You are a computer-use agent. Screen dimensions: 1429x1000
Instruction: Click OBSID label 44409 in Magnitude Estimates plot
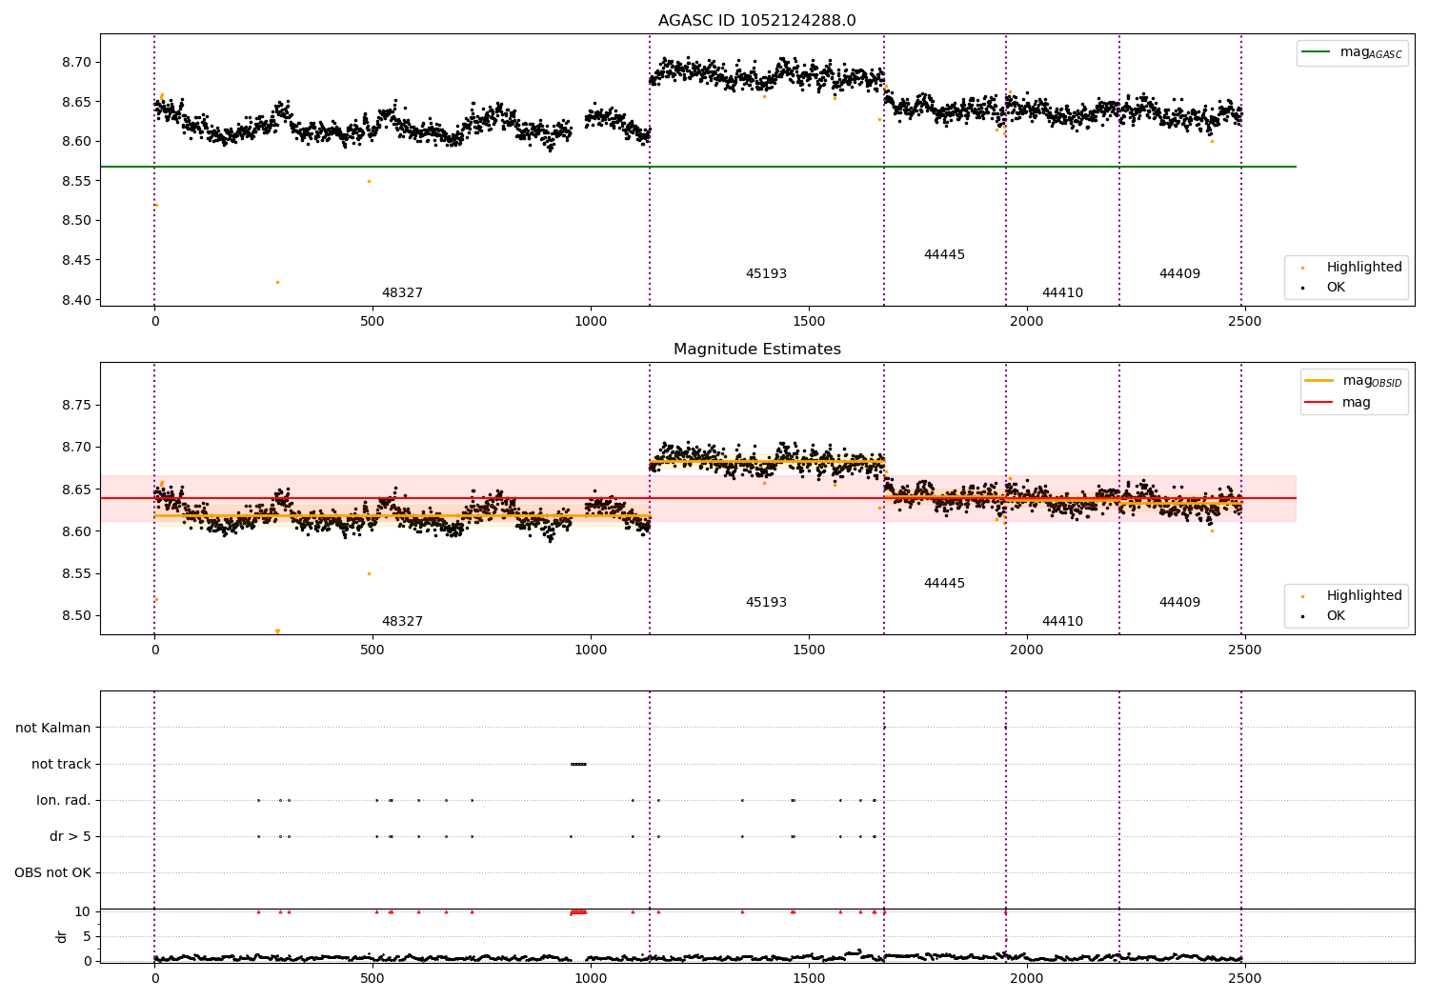pyautogui.click(x=1179, y=603)
